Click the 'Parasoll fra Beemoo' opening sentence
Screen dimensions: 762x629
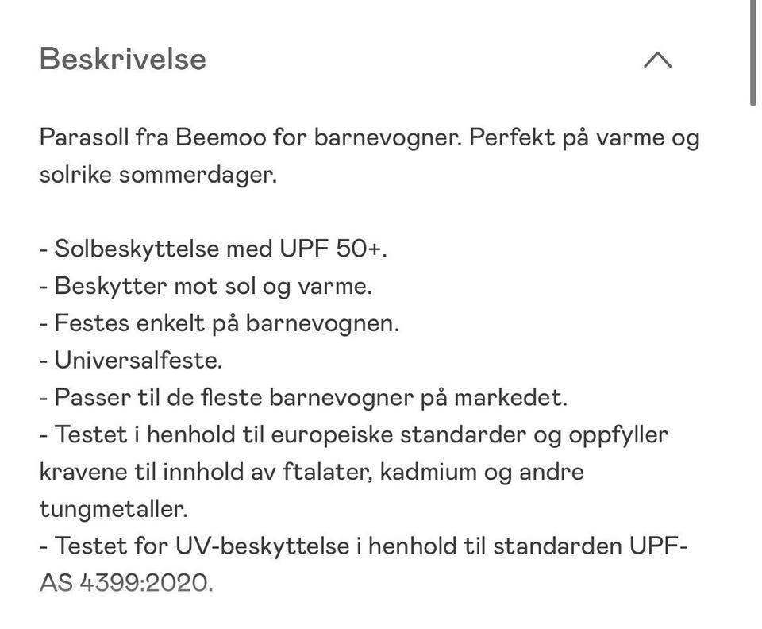click(x=369, y=137)
